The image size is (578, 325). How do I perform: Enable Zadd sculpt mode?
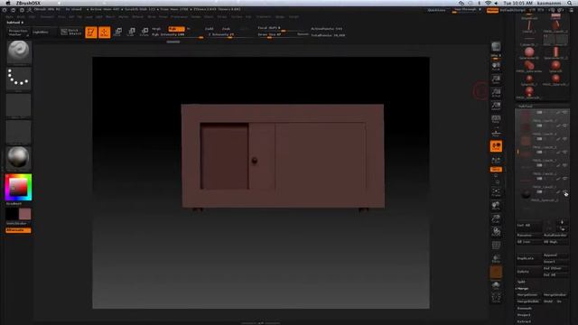tap(210, 29)
